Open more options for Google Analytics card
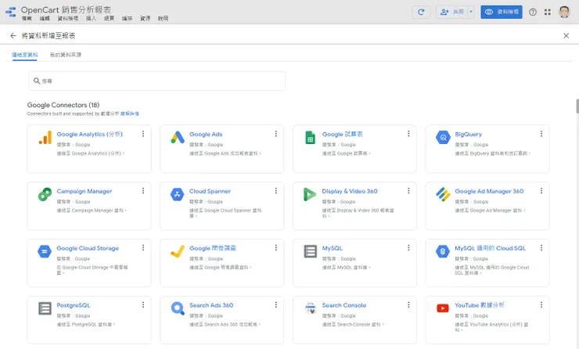 [x=143, y=134]
